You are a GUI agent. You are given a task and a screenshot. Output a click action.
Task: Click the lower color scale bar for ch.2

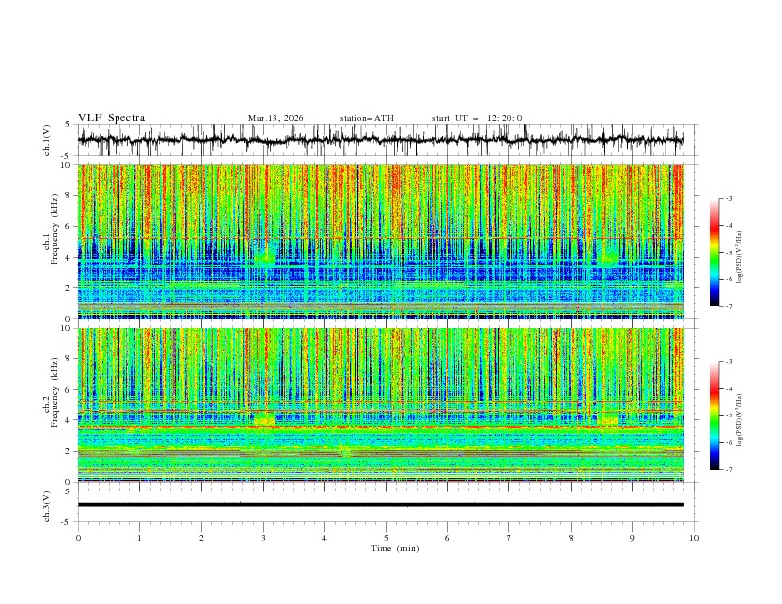coord(714,415)
